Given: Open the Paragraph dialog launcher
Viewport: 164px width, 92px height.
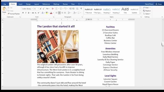Looking at the screenshot, I should click(82, 17).
